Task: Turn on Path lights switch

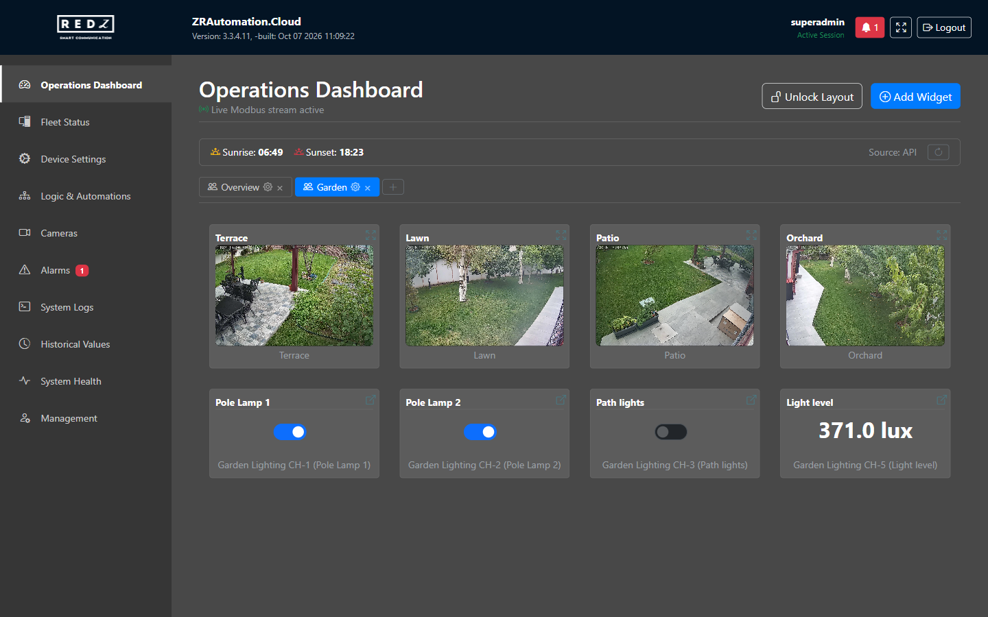Action: [671, 432]
